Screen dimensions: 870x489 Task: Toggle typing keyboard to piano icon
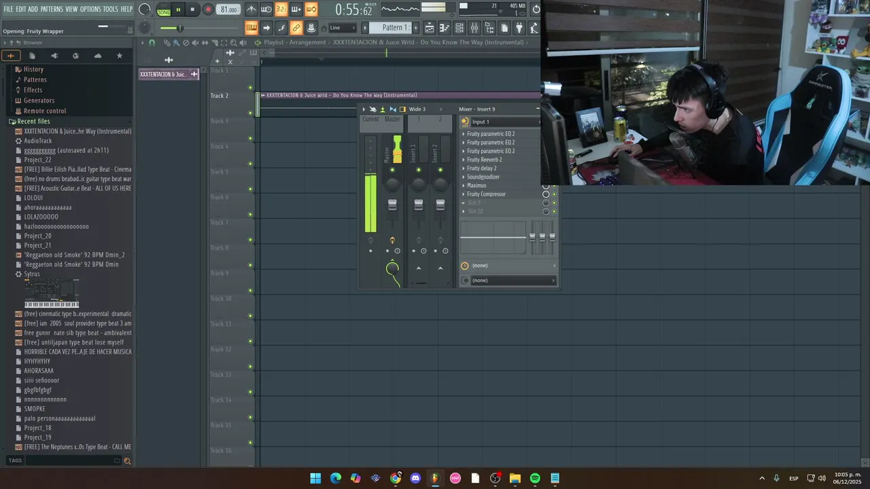tap(251, 28)
